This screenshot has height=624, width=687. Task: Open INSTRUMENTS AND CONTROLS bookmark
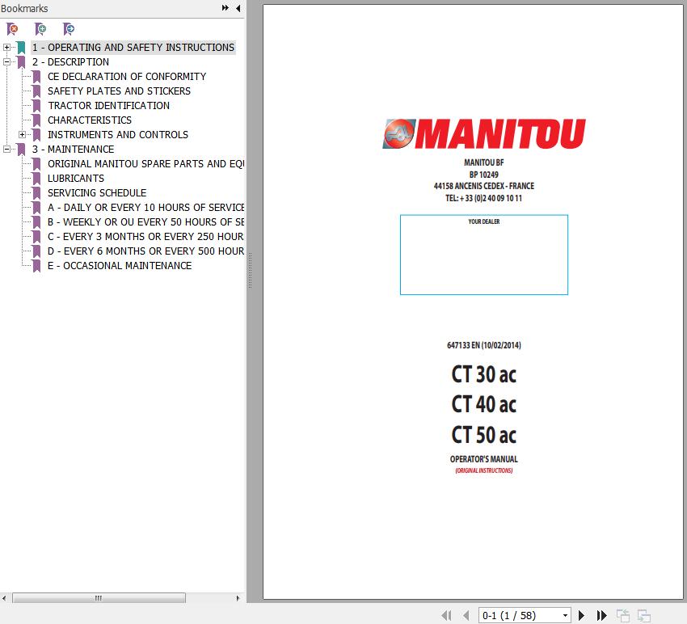tap(118, 134)
